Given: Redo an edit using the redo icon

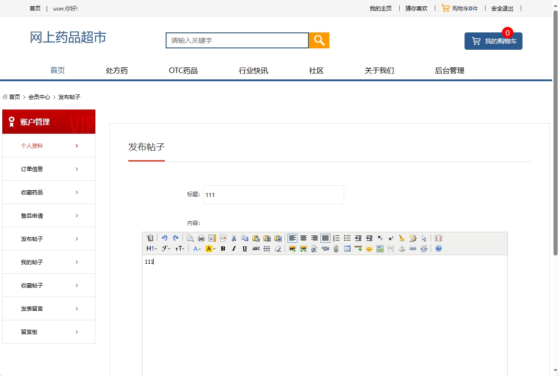Looking at the screenshot, I should 175,238.
